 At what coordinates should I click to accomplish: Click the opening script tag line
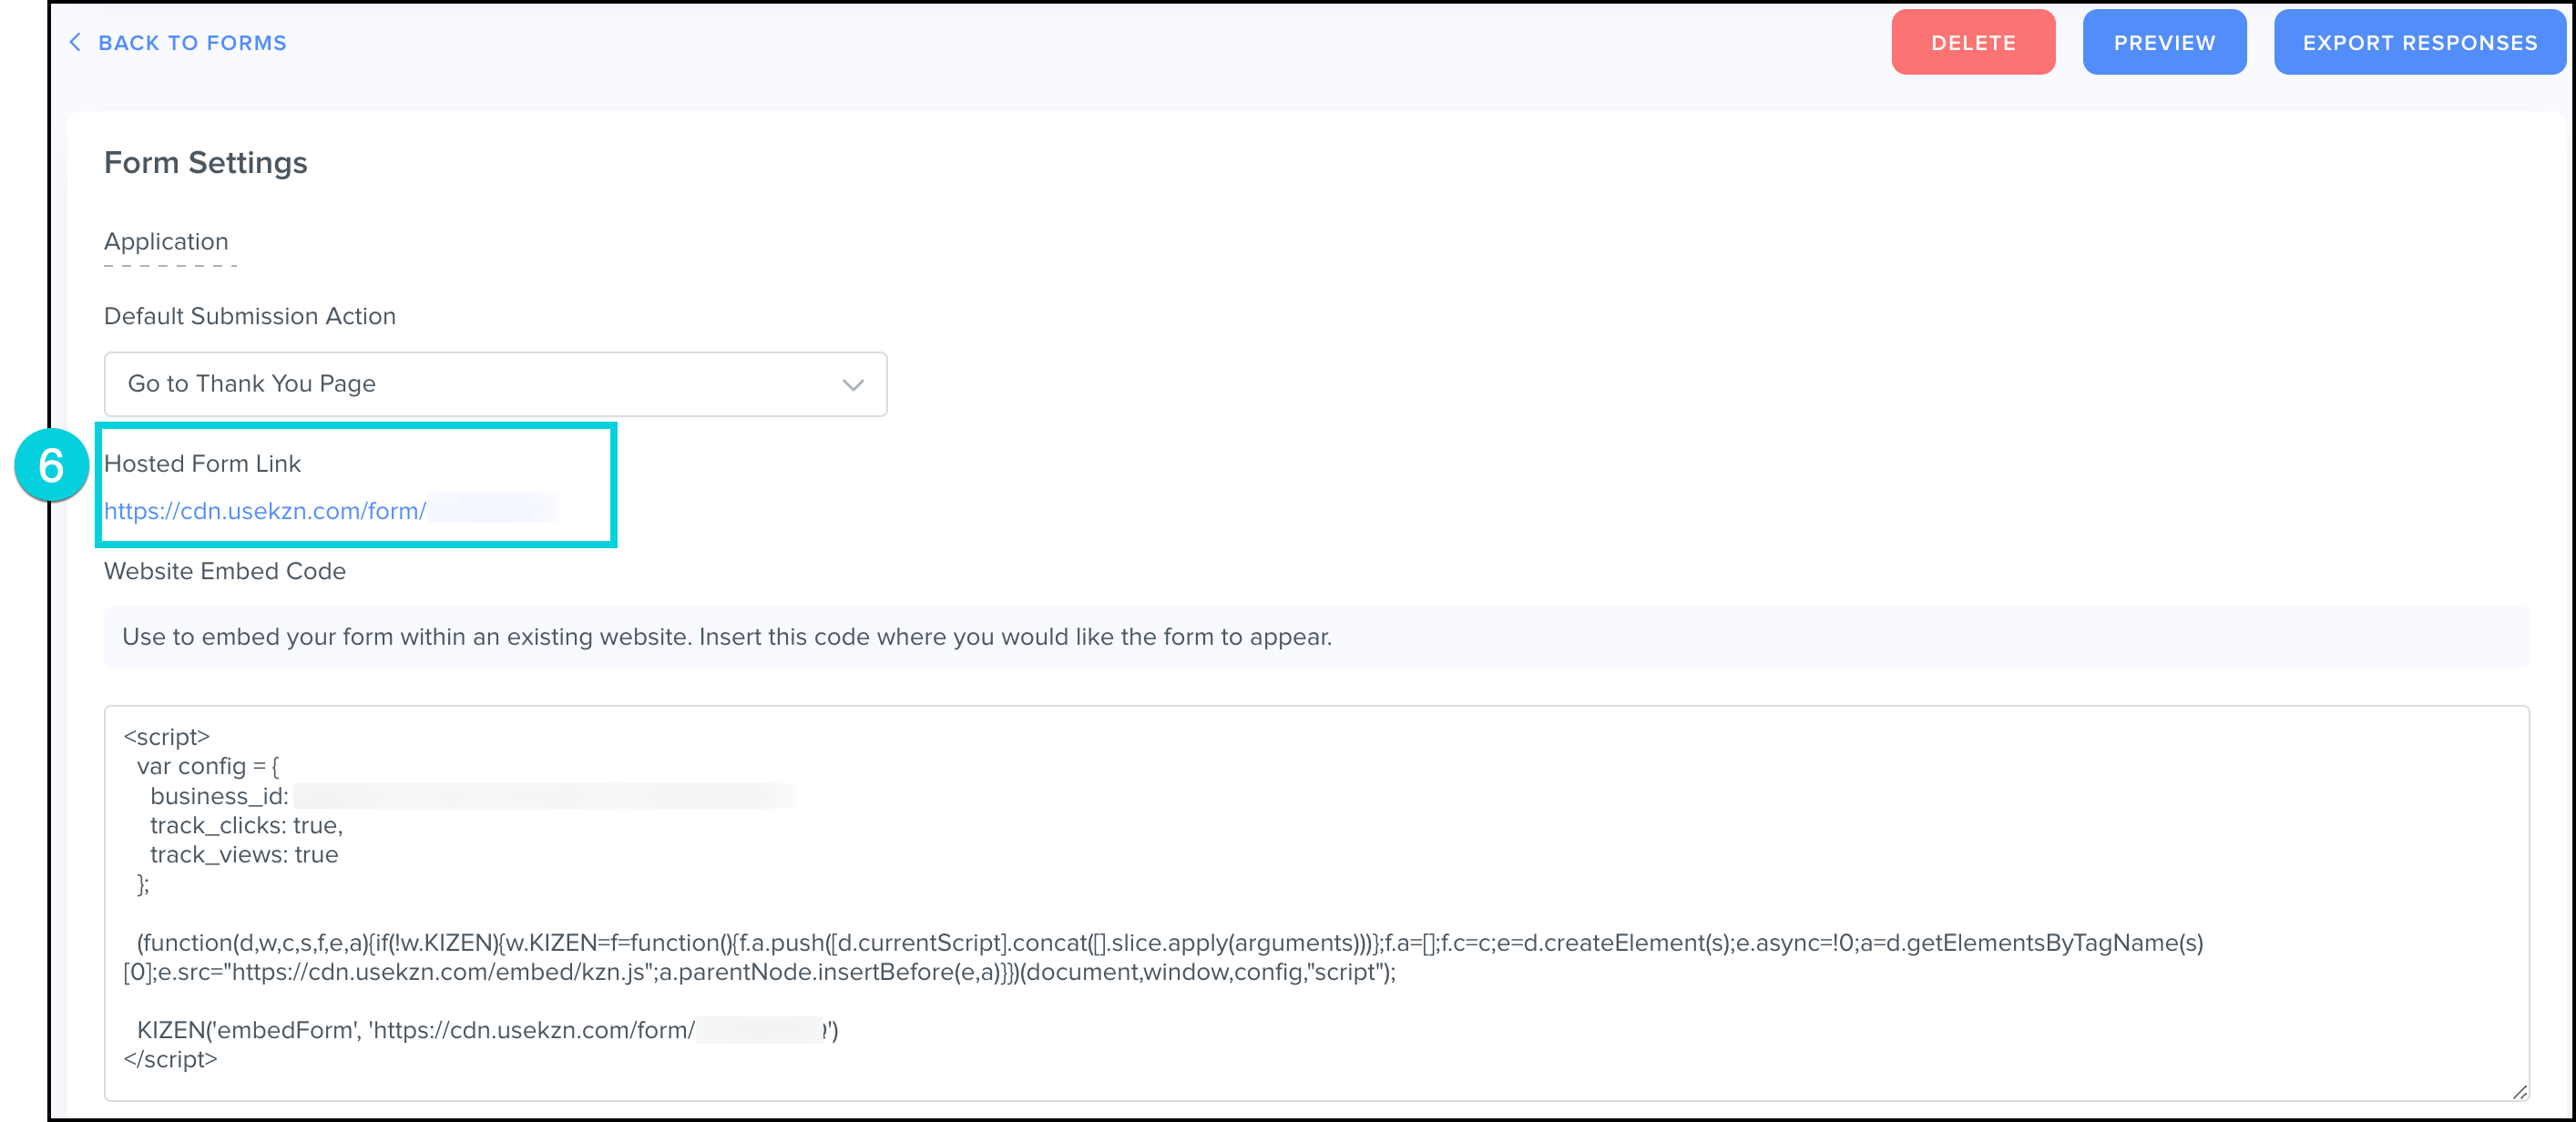[166, 737]
